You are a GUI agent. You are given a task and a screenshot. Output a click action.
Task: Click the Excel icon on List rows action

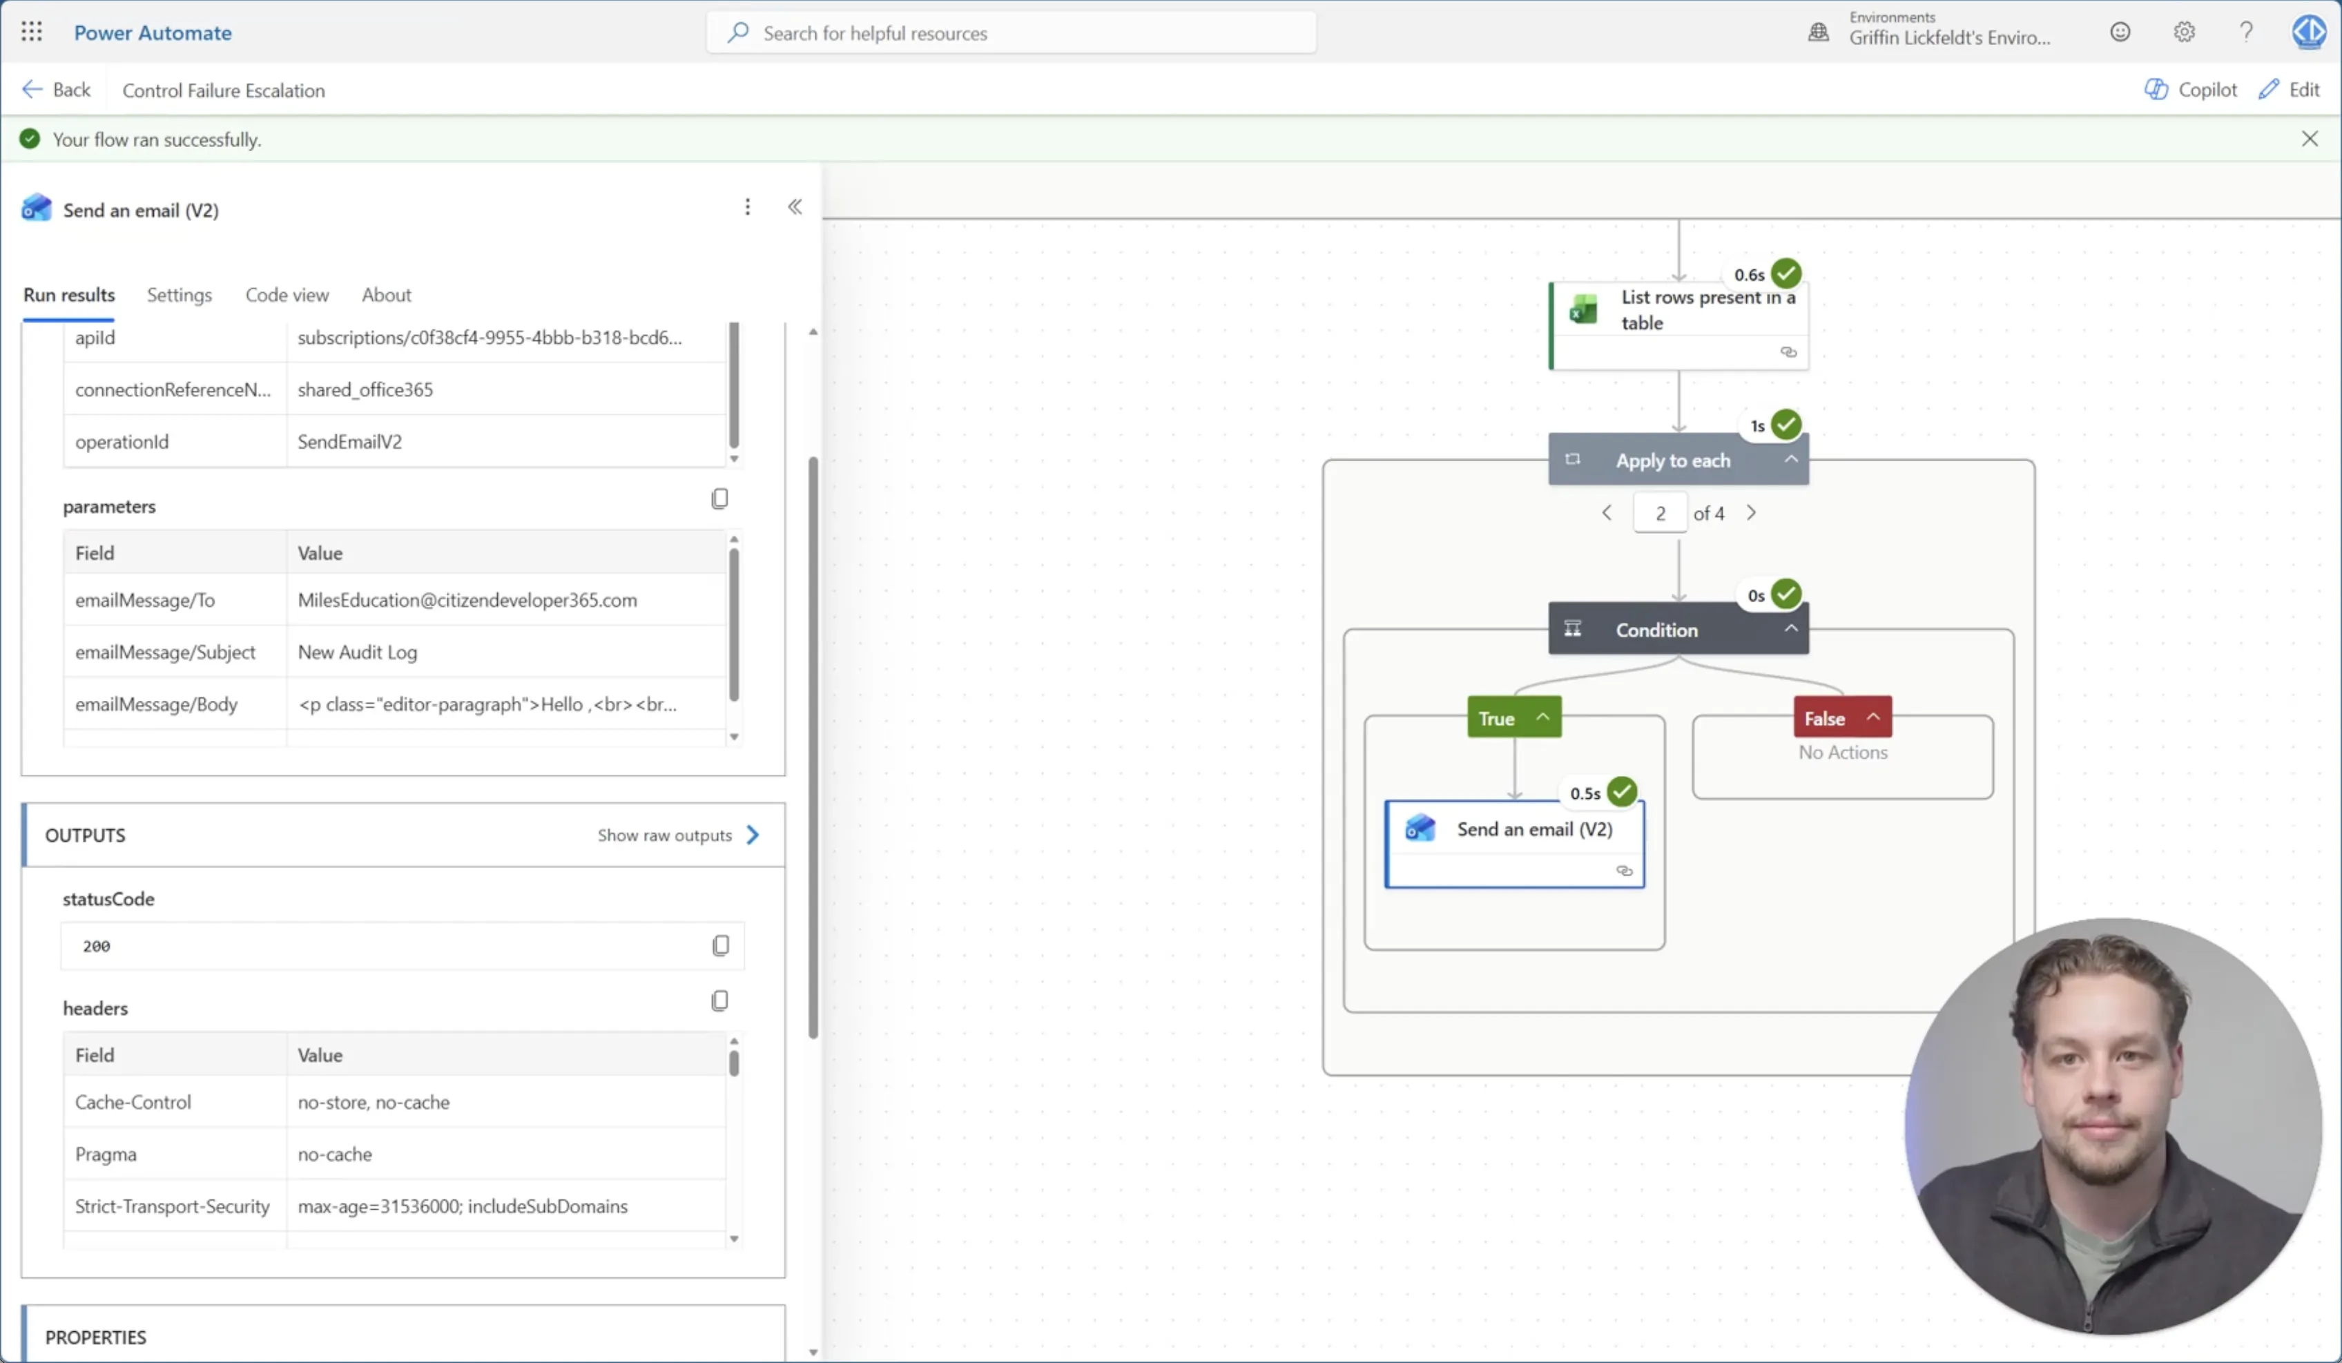pyautogui.click(x=1583, y=309)
